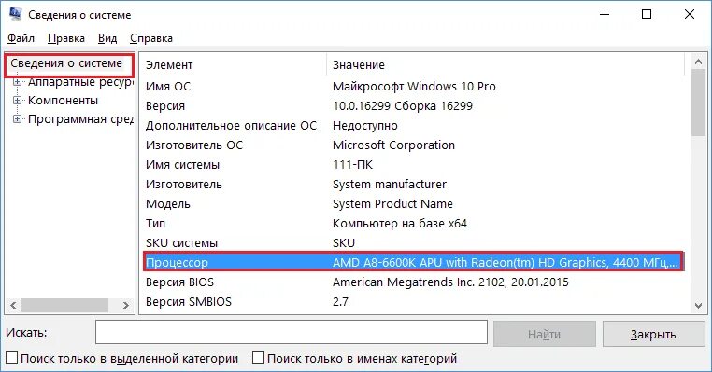Click the Найти button

pyautogui.click(x=544, y=334)
